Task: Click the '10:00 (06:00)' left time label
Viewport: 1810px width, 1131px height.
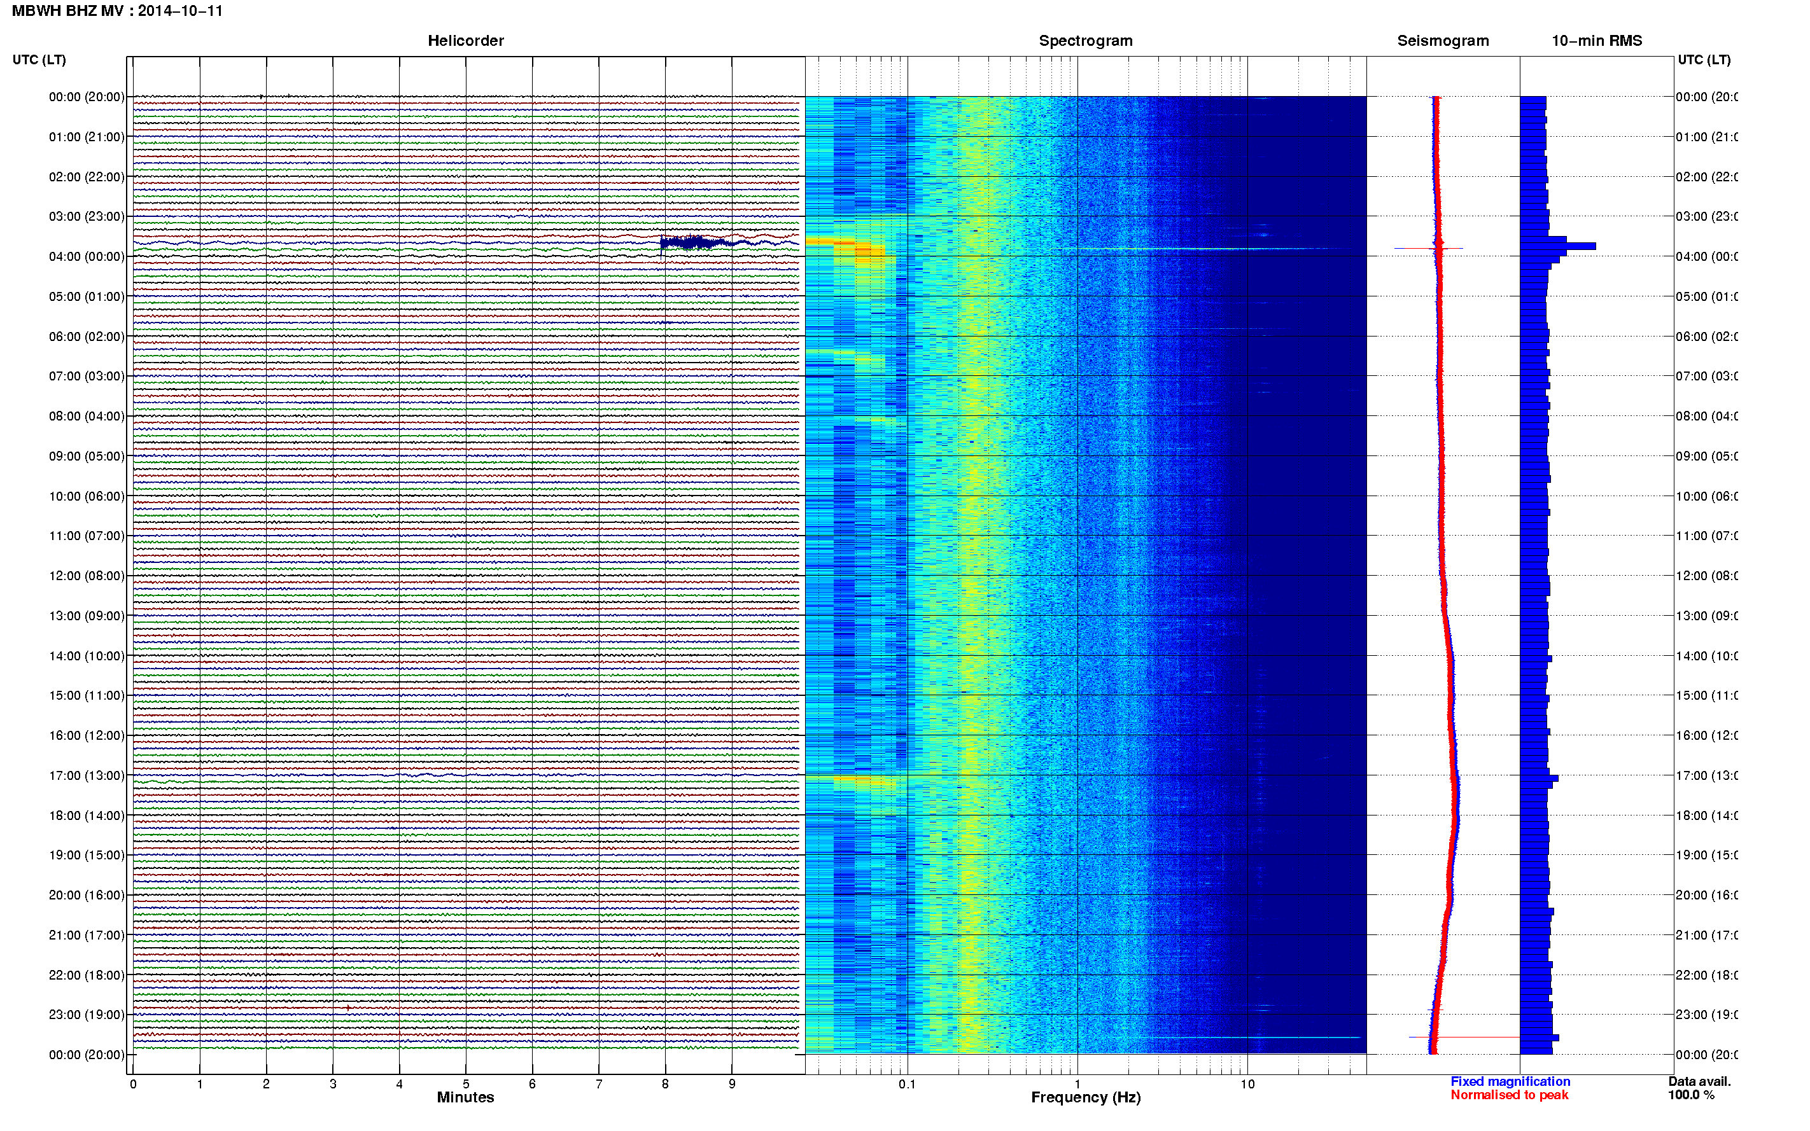Action: [x=87, y=496]
